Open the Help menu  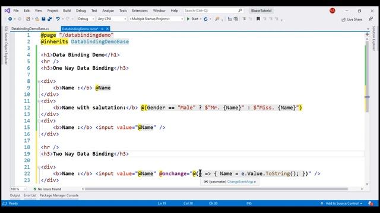174,11
